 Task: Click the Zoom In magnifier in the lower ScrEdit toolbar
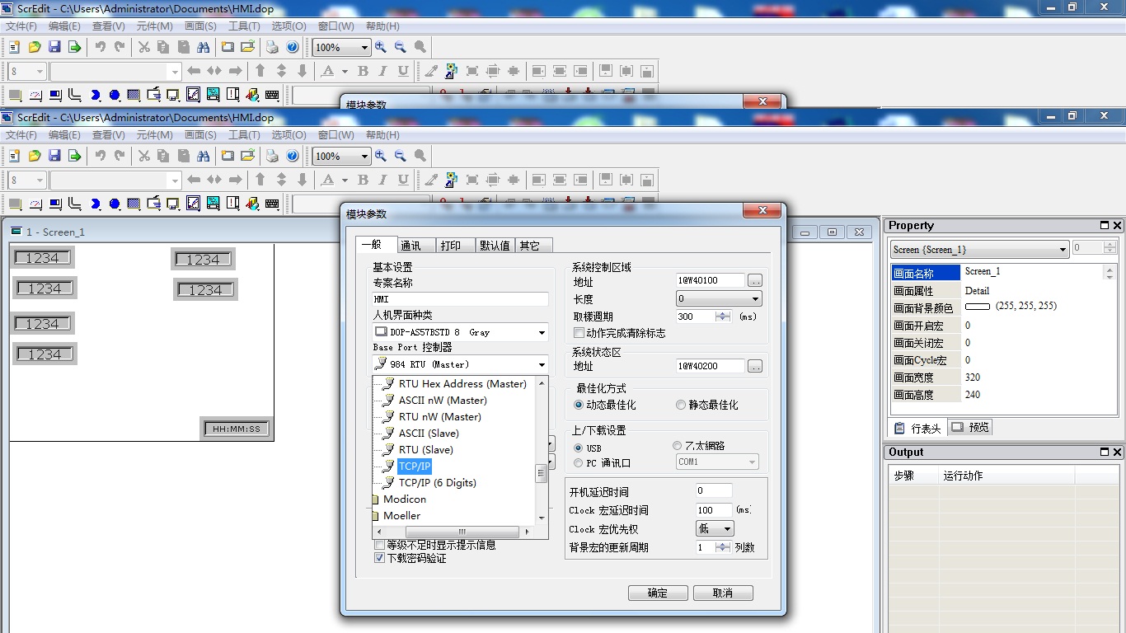pos(381,156)
